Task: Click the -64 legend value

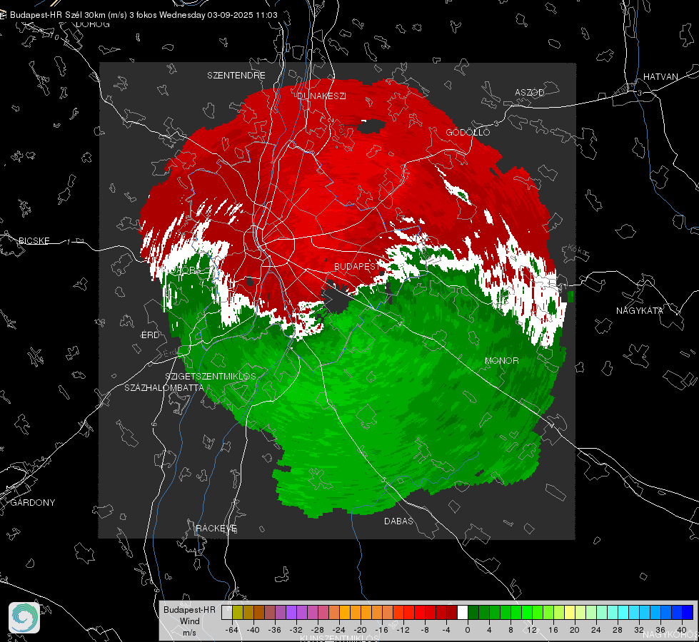Action: [232, 630]
